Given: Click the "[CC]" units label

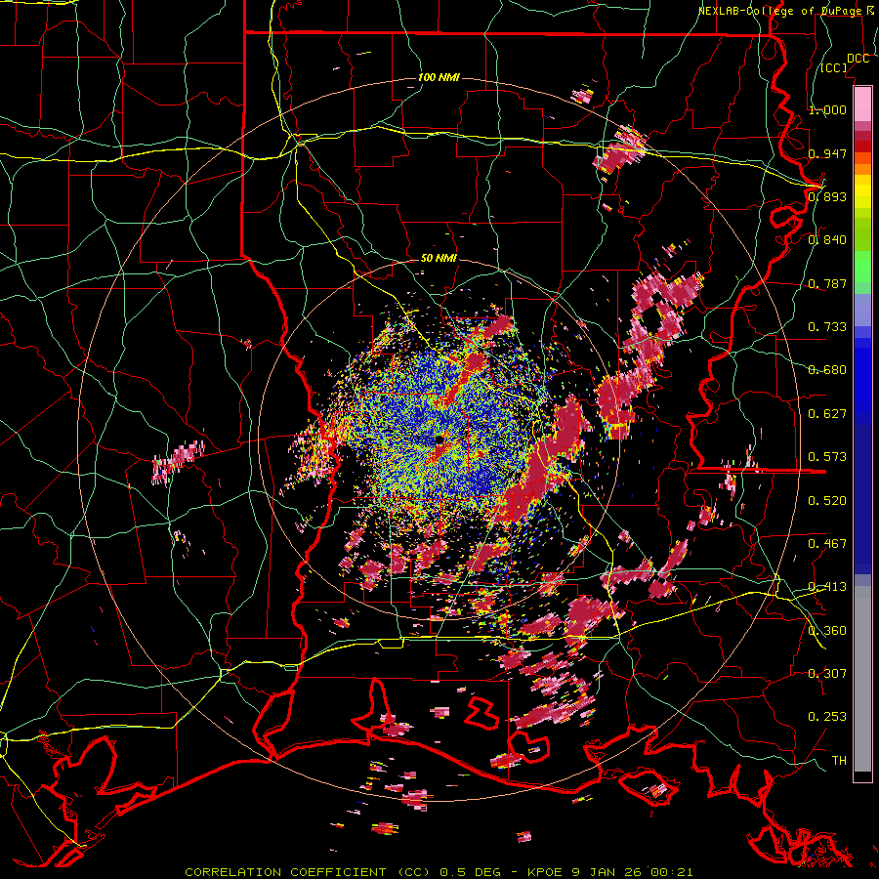Looking at the screenshot, I should click(834, 67).
